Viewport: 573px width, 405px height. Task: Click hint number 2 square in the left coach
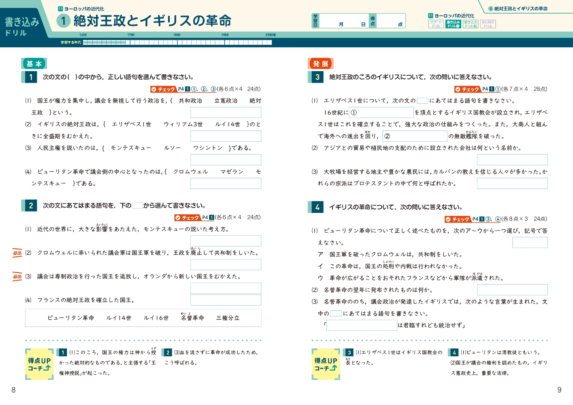pos(168,353)
